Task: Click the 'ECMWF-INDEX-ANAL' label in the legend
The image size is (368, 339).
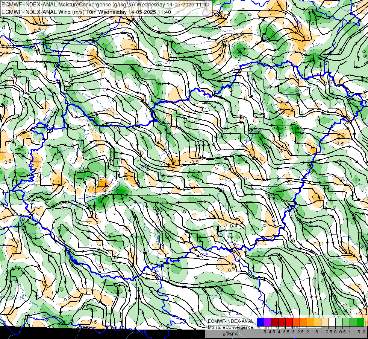Action: tap(230, 321)
